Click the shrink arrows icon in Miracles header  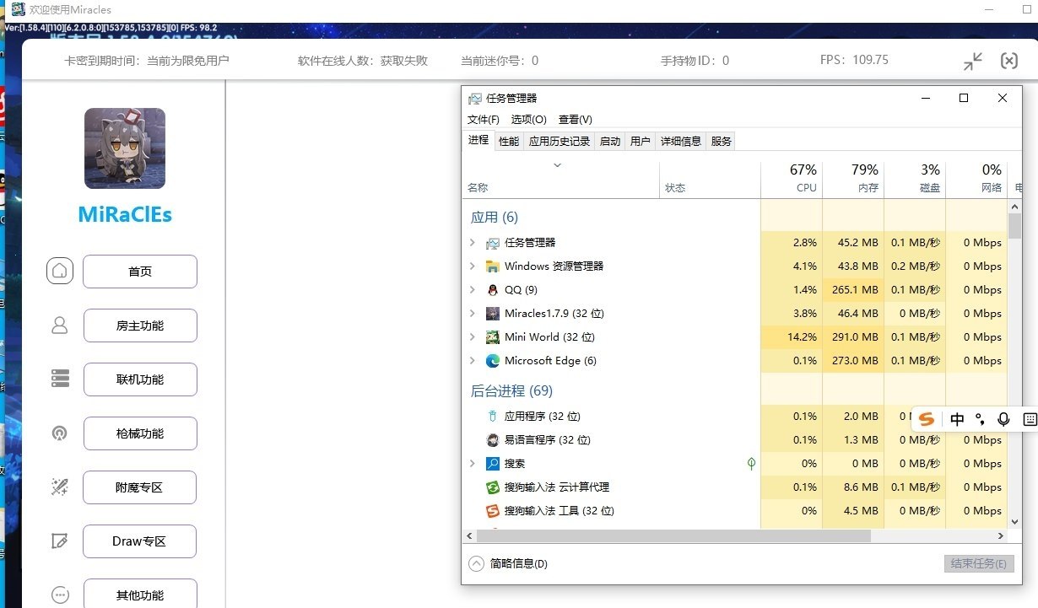point(973,62)
